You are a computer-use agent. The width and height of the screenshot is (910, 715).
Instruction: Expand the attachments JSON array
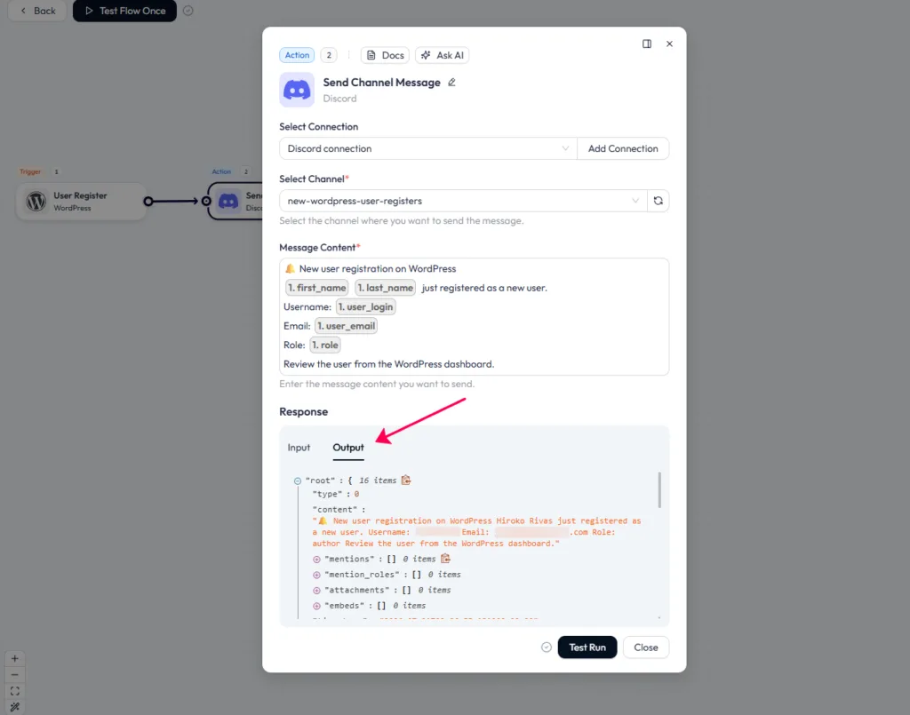click(x=316, y=591)
